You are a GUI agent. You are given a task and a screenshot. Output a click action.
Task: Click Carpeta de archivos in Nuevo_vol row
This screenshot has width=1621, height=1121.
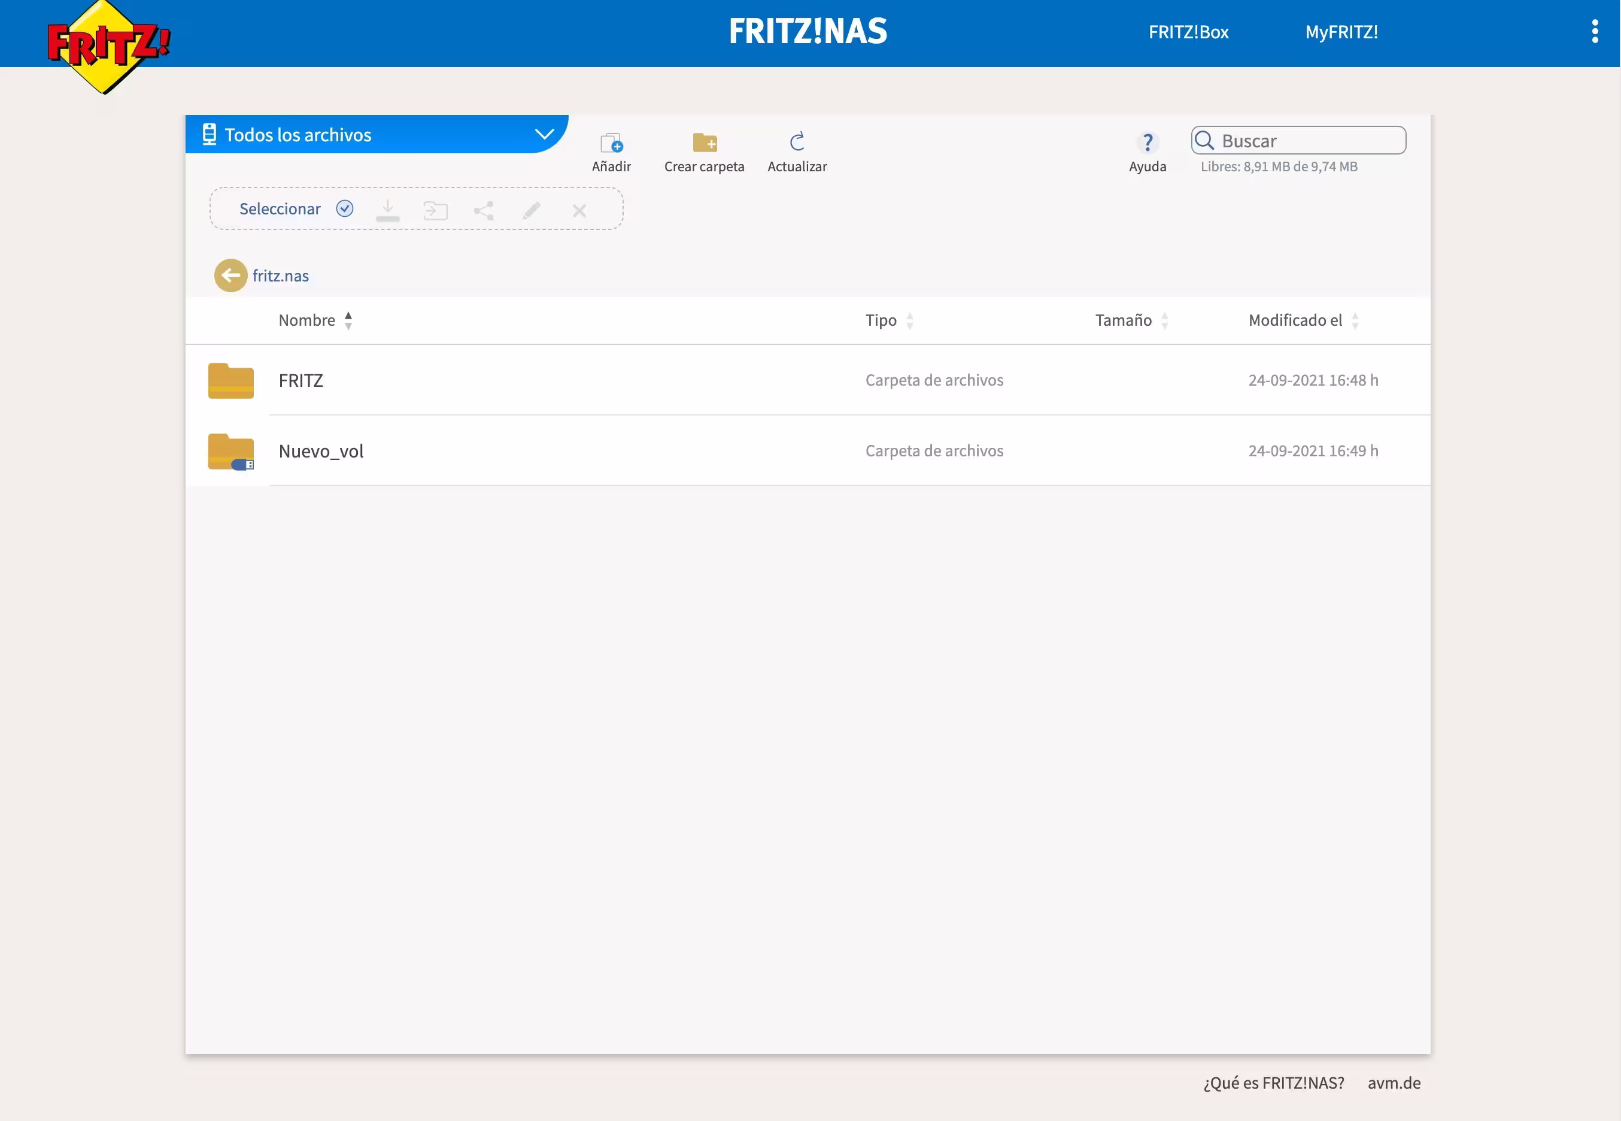point(934,451)
